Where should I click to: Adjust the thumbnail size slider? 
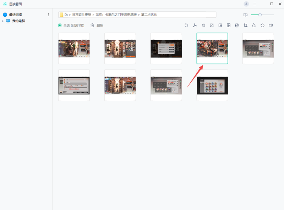[260, 15]
